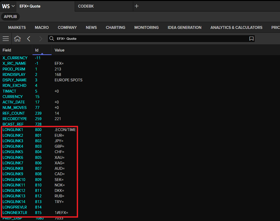Go to the home icon

[x=17, y=38]
